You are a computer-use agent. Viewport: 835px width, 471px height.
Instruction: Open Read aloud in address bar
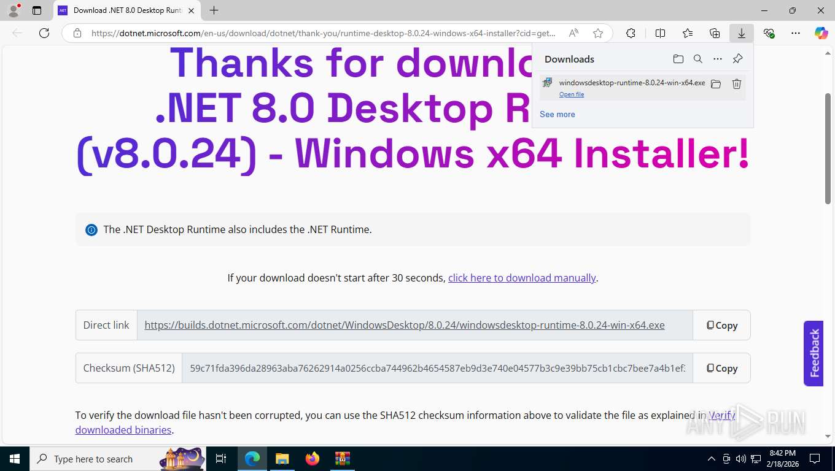(573, 33)
